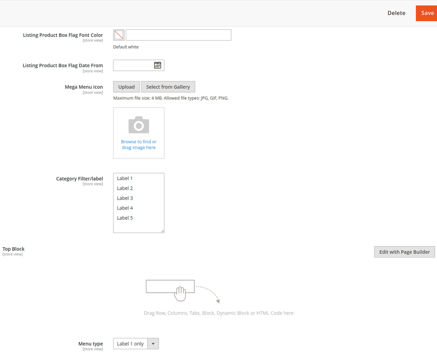Click the camera image placeholder icon
Viewport: 437px width, 354px height.
click(x=139, y=125)
